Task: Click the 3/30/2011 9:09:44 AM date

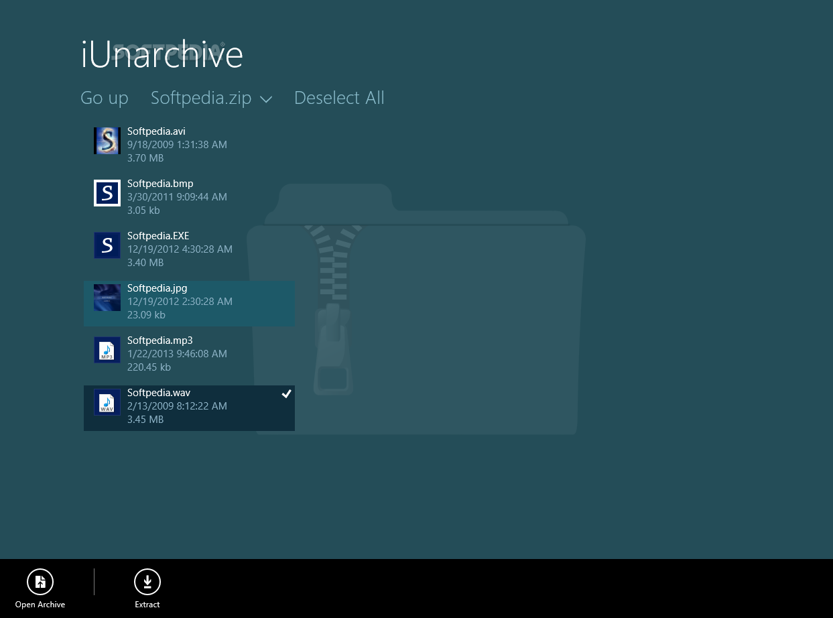Action: pos(177,197)
